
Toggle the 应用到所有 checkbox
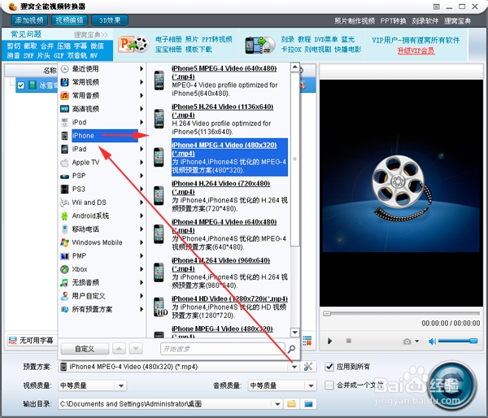tap(329, 367)
